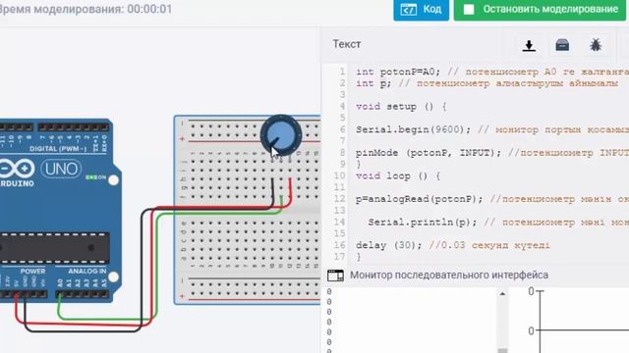Download the code with the arrow icon
This screenshot has width=629, height=353.
(x=529, y=46)
